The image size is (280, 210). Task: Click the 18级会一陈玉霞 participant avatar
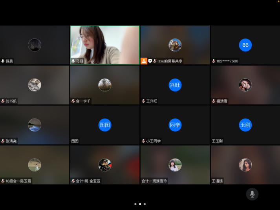[x=35, y=165]
